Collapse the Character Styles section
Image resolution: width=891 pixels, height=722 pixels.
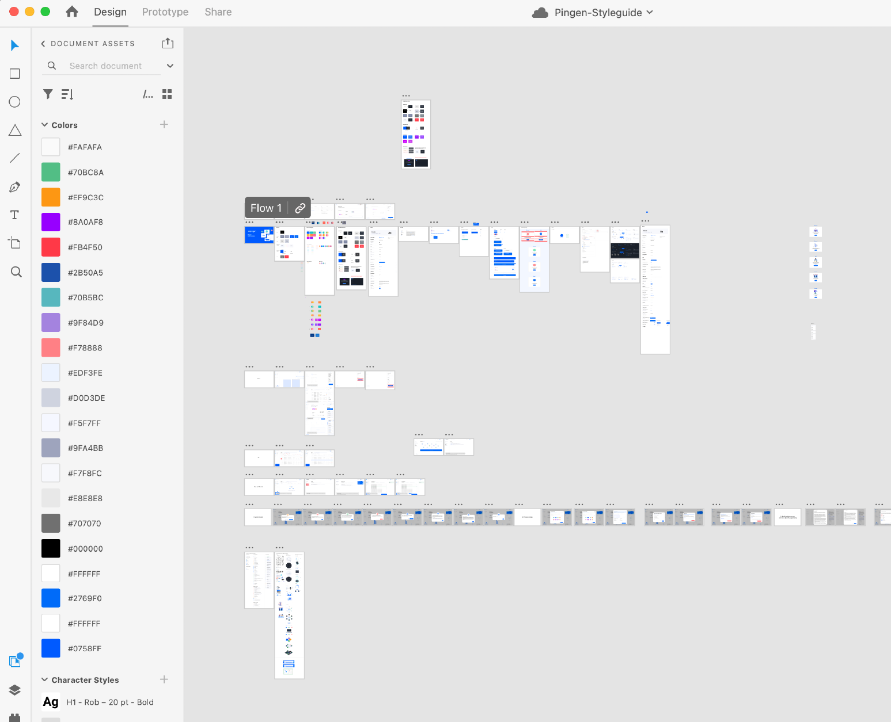point(44,679)
